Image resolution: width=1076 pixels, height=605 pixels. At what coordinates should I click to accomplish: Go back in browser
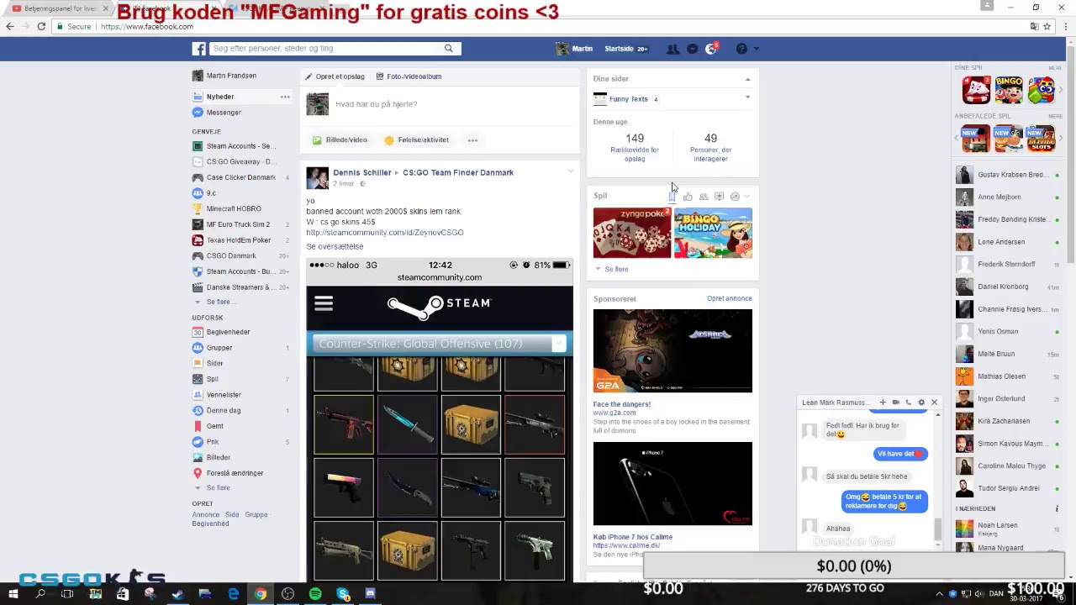10,27
